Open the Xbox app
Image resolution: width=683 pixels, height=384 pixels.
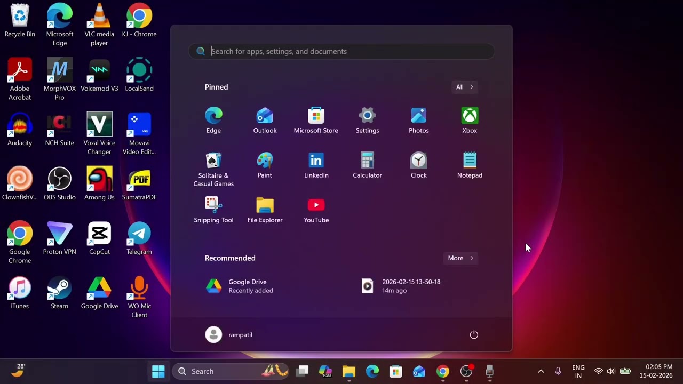point(470,121)
